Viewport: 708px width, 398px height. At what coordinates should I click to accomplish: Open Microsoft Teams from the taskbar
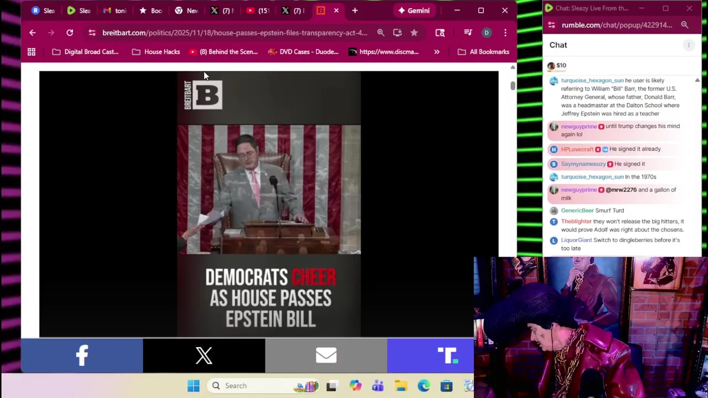(378, 386)
